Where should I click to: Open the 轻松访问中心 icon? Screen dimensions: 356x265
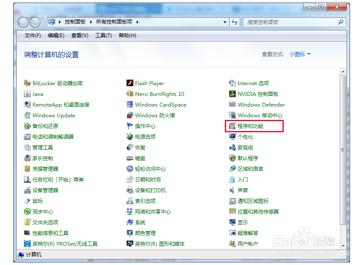point(130,169)
